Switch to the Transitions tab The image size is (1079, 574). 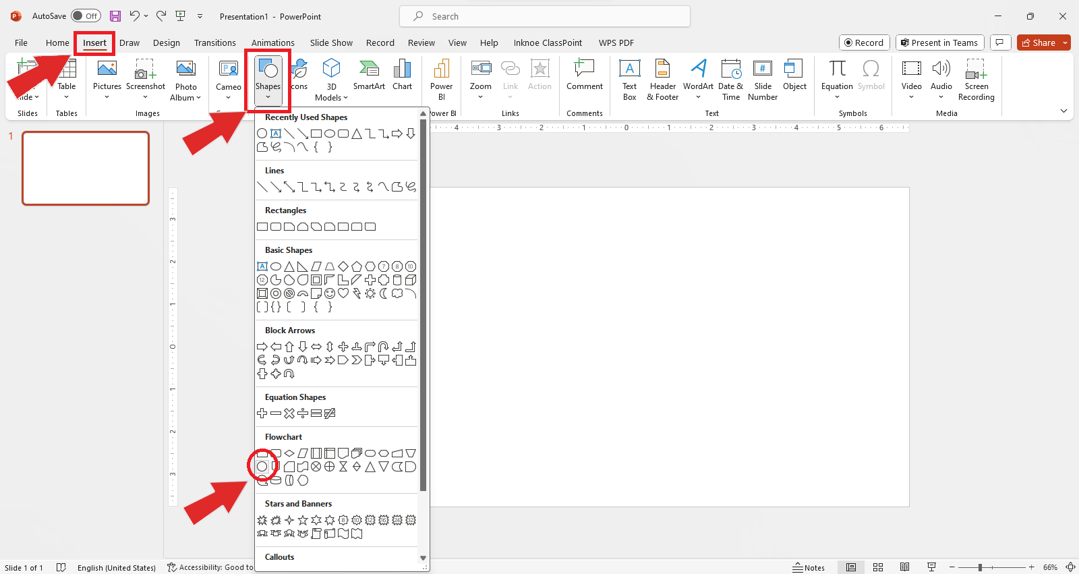tap(215, 42)
